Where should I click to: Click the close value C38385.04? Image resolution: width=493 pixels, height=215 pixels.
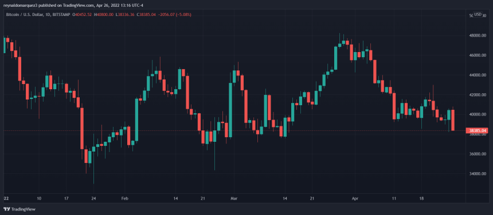(x=146, y=15)
